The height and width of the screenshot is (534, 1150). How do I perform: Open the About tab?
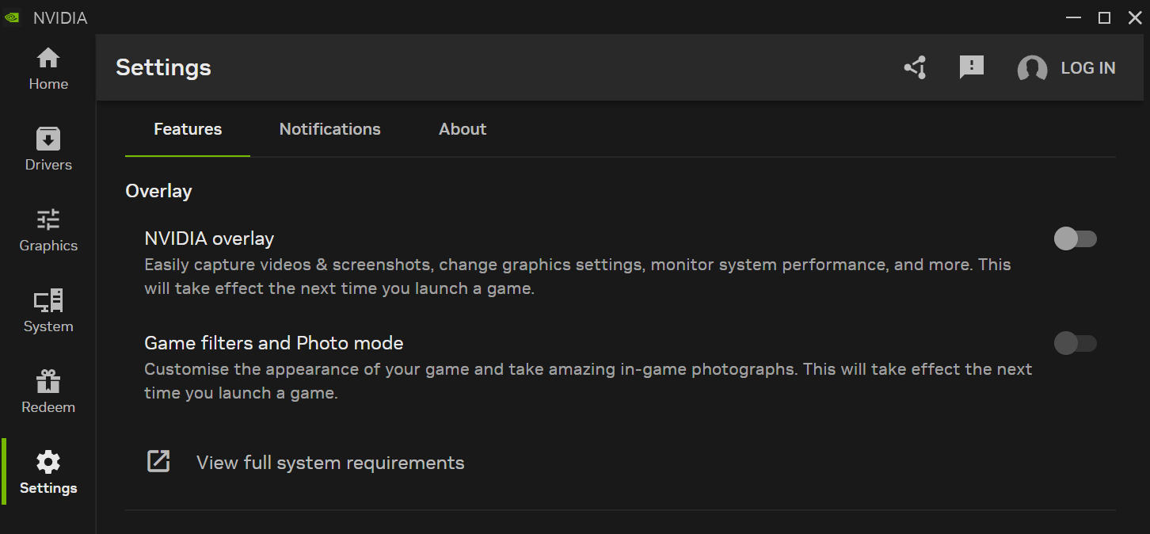pyautogui.click(x=463, y=129)
